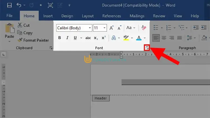
Task: Activate Format Painter
Action: 33,40
